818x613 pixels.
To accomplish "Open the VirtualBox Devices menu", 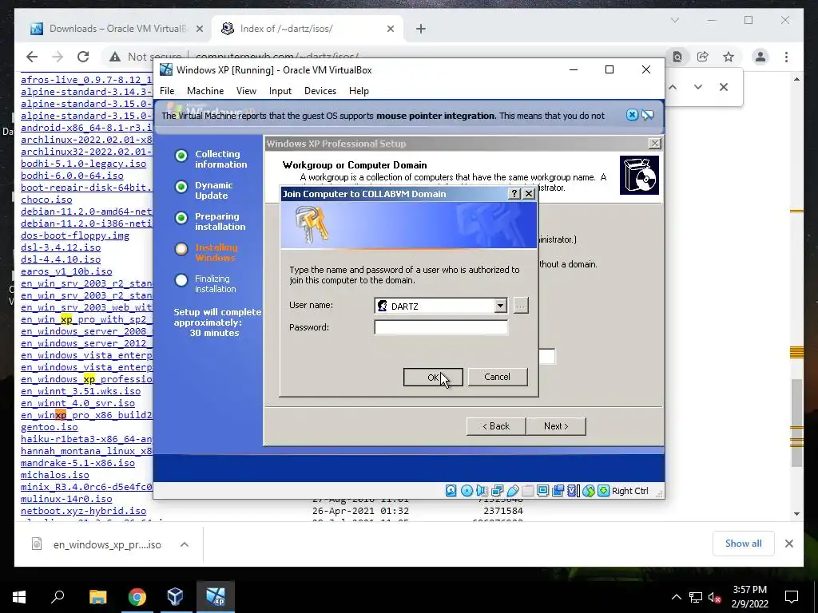I will (320, 91).
